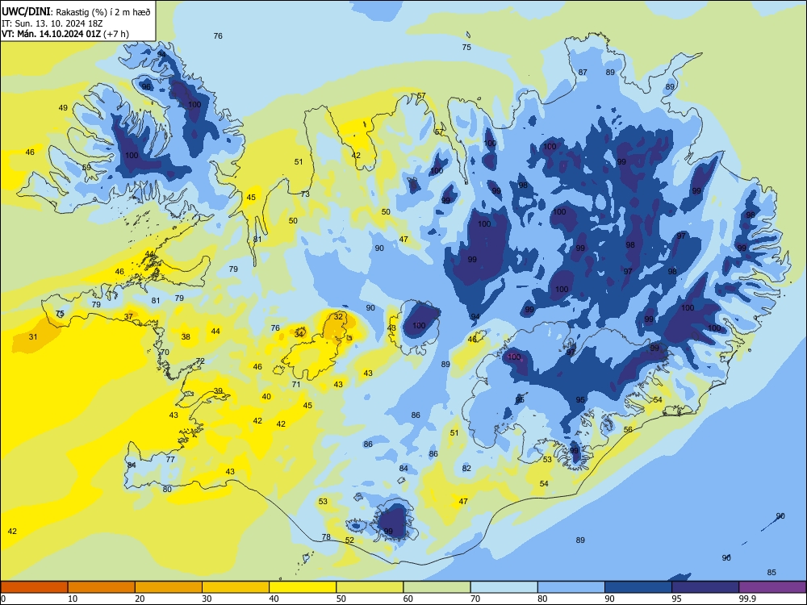Click the humidity value '37' on the map
This screenshot has height=605, width=807.
[128, 316]
